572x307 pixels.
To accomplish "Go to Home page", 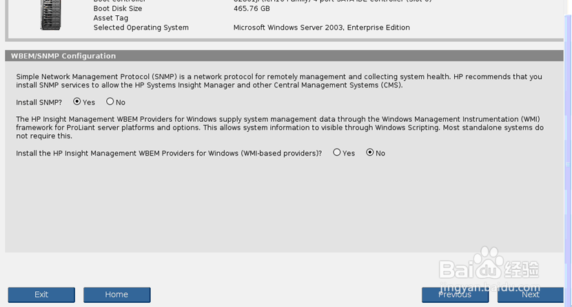I will pos(116,295).
